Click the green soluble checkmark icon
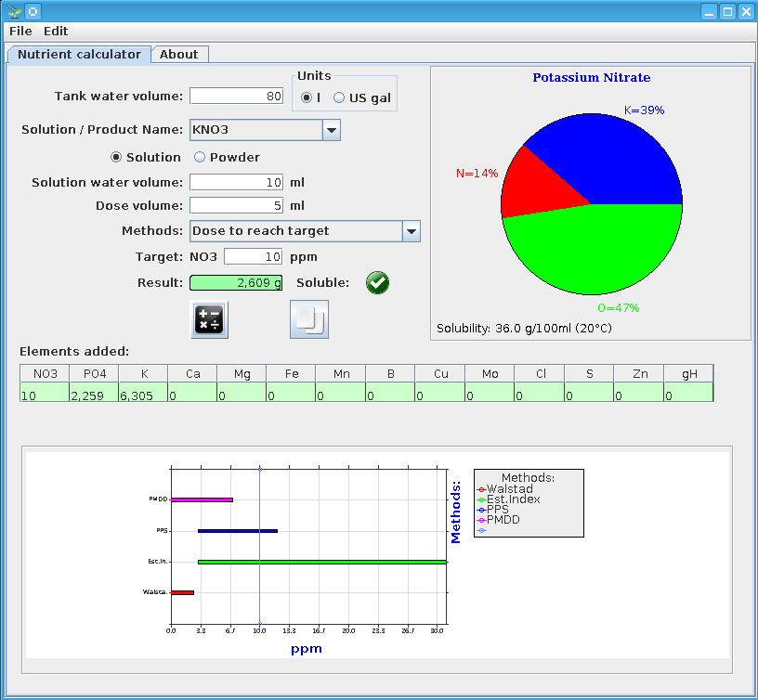The height and width of the screenshot is (700, 758). (377, 283)
